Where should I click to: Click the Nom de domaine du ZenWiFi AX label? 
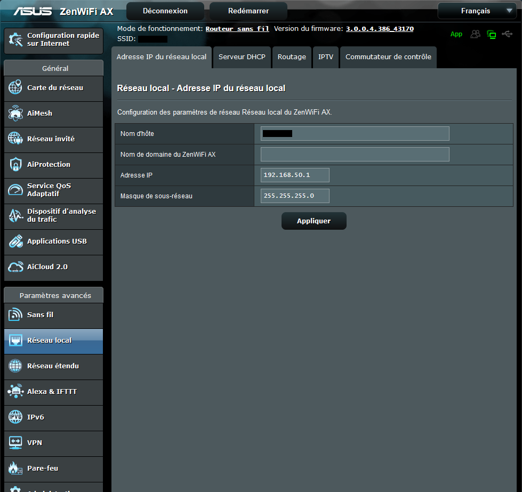coord(168,155)
